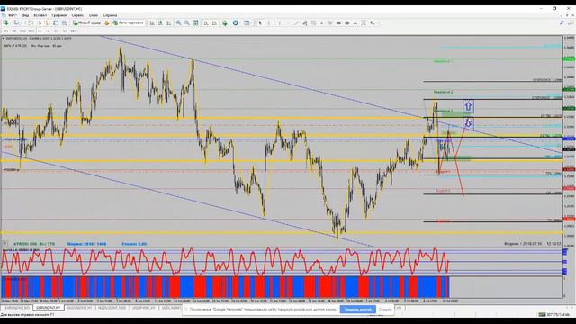576x324 pixels.
Task: Open the Файл menu
Action: tap(13, 15)
